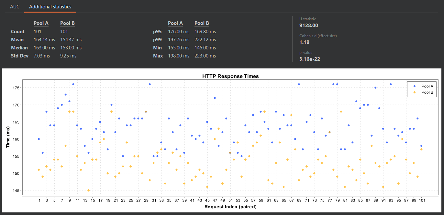Click the overlapping dark point near index 29

[x=146, y=111]
